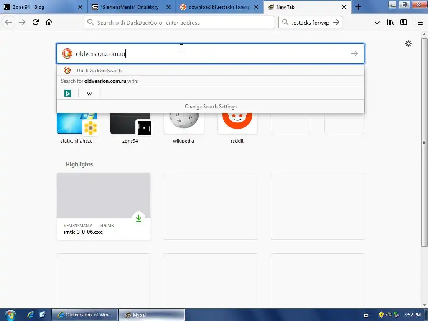Click the 3:52 PM system clock

point(412,315)
